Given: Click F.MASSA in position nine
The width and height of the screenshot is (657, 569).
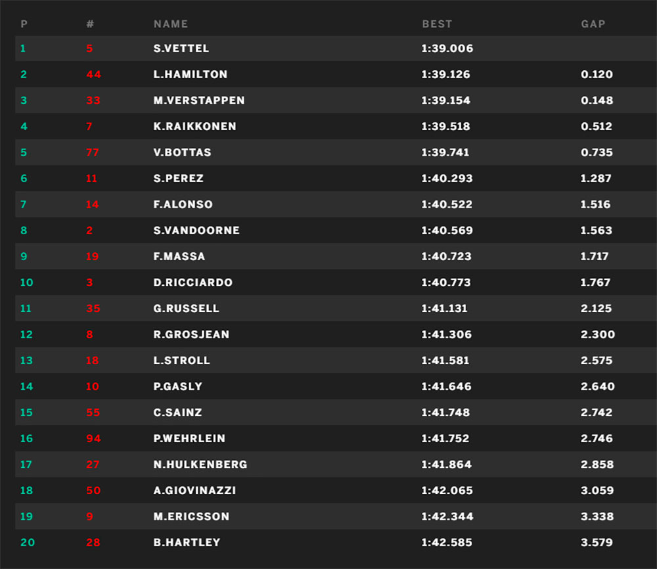Looking at the screenshot, I should pos(179,256).
